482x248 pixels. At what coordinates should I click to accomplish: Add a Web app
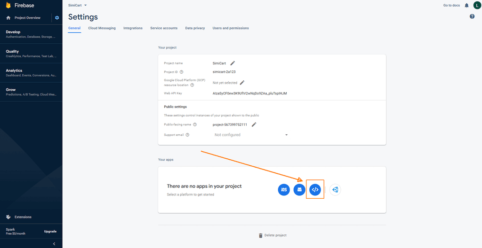pos(315,190)
